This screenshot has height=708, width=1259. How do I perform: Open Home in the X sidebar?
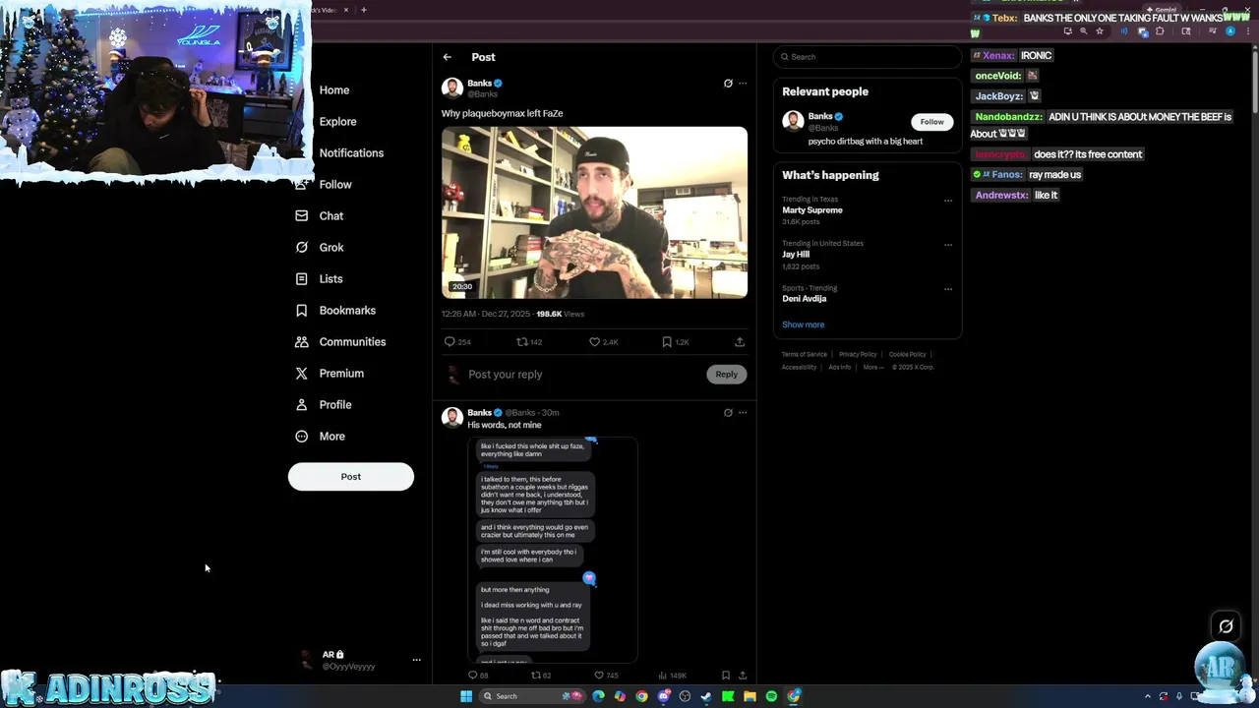pyautogui.click(x=333, y=90)
